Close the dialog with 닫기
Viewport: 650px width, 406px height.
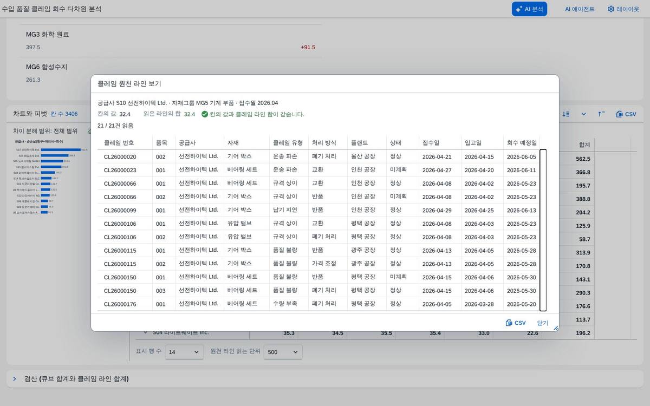542,323
